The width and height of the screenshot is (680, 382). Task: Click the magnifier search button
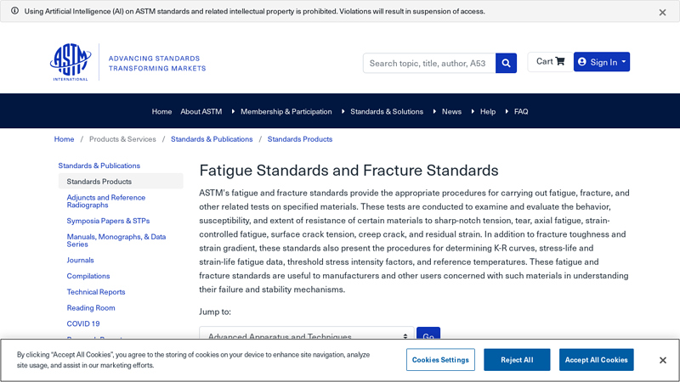pyautogui.click(x=506, y=63)
